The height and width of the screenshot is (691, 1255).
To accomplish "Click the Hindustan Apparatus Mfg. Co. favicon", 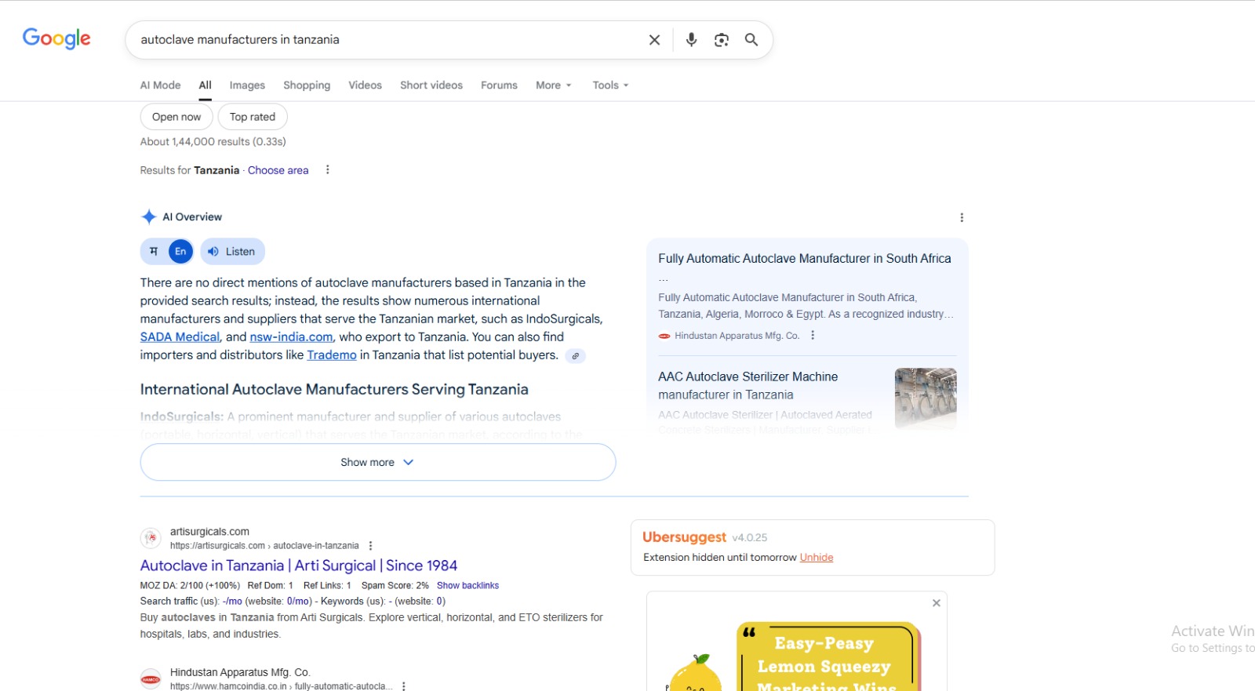I will [151, 679].
